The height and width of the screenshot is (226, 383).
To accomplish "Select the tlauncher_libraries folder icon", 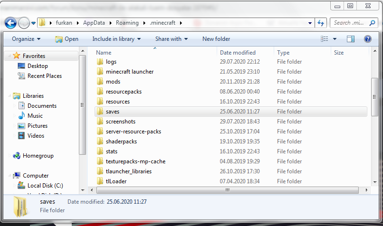I will (x=100, y=171).
